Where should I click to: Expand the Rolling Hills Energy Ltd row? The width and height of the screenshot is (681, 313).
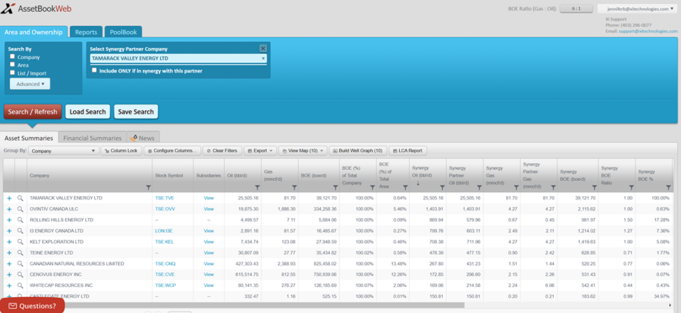9,220
